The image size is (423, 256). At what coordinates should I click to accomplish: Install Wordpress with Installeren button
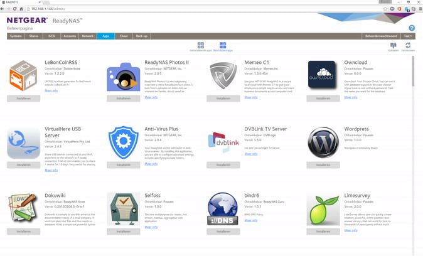point(323,165)
